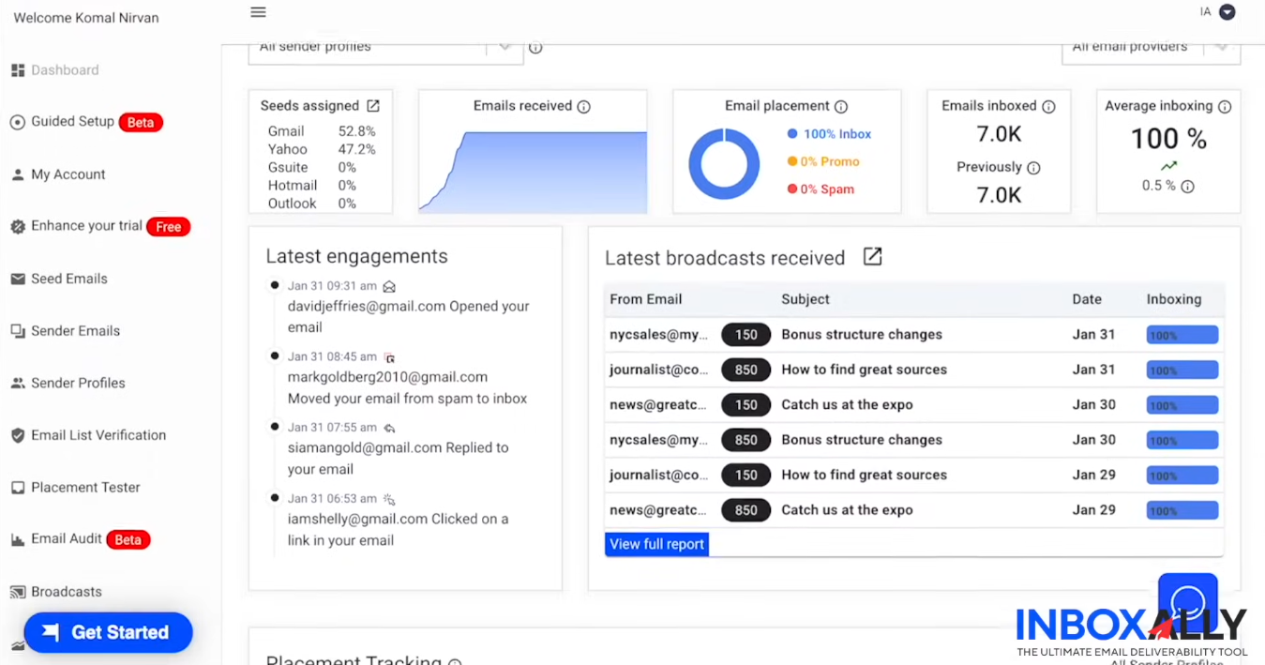Open My Account menu item
This screenshot has width=1265, height=665.
(68, 174)
